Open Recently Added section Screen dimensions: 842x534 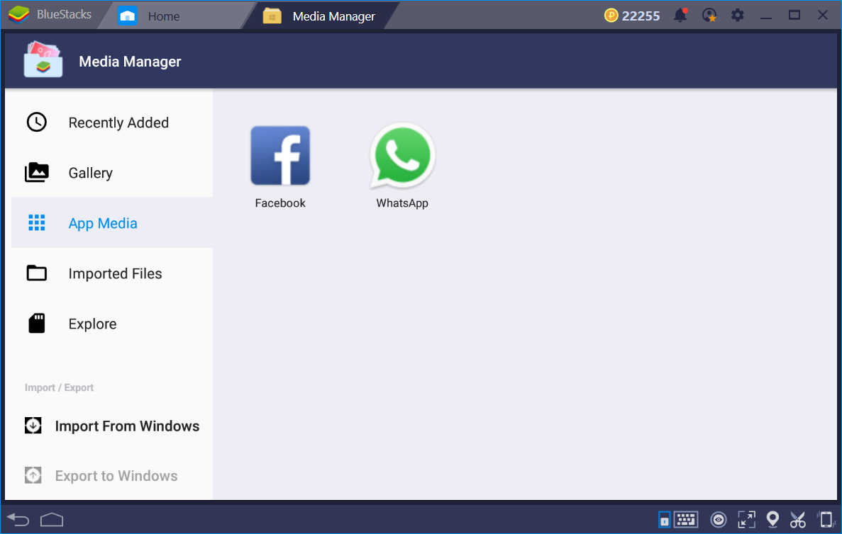coord(111,123)
